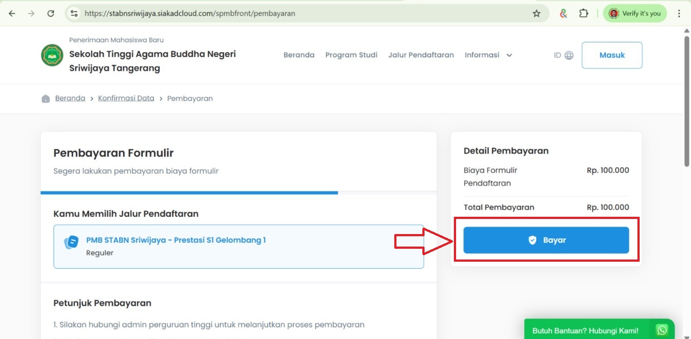Open Chrome three-dot menu
691x339 pixels.
(679, 13)
